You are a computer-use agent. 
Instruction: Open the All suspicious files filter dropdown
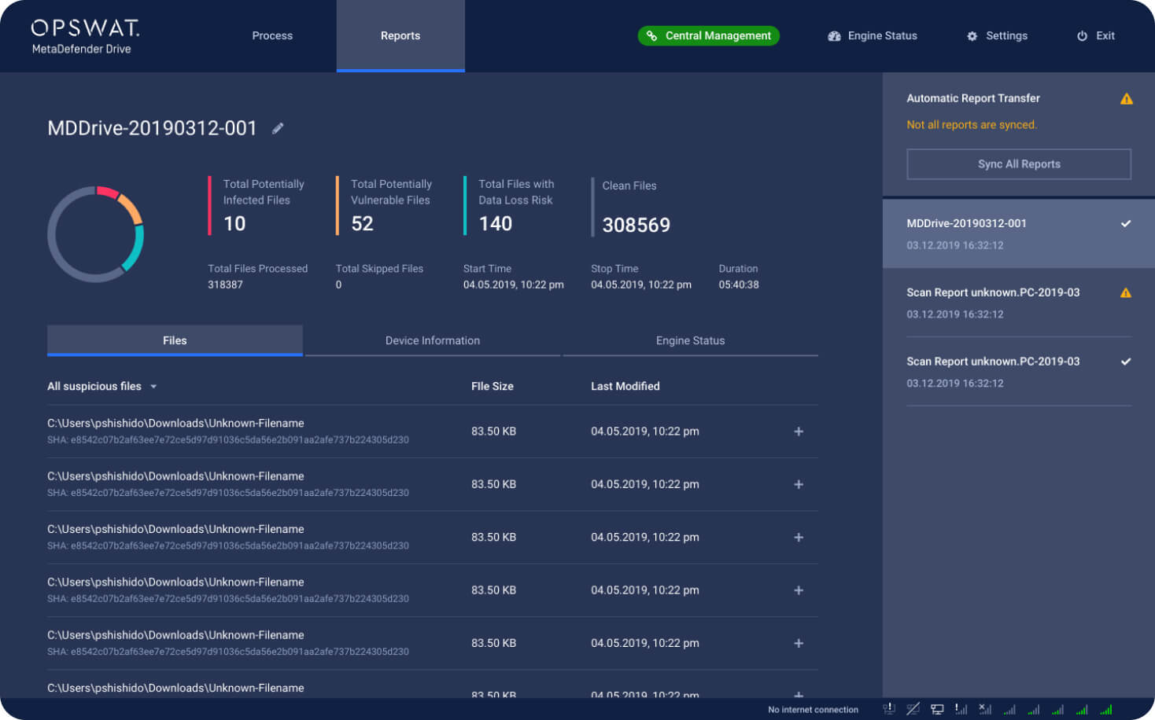click(102, 386)
